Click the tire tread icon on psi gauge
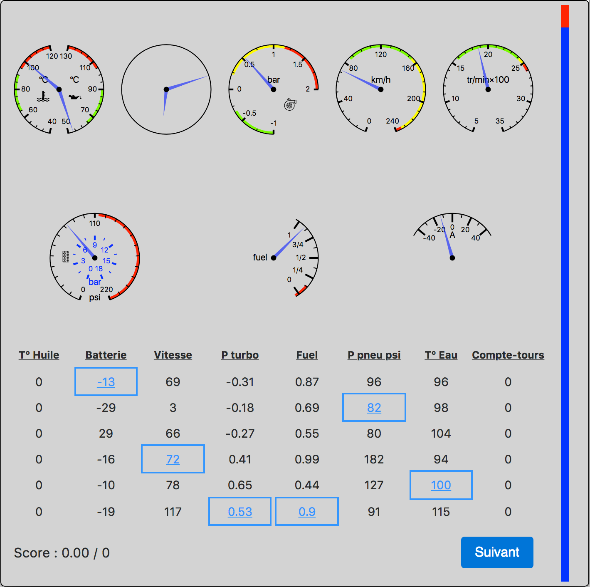This screenshot has height=587, width=590. 66,256
